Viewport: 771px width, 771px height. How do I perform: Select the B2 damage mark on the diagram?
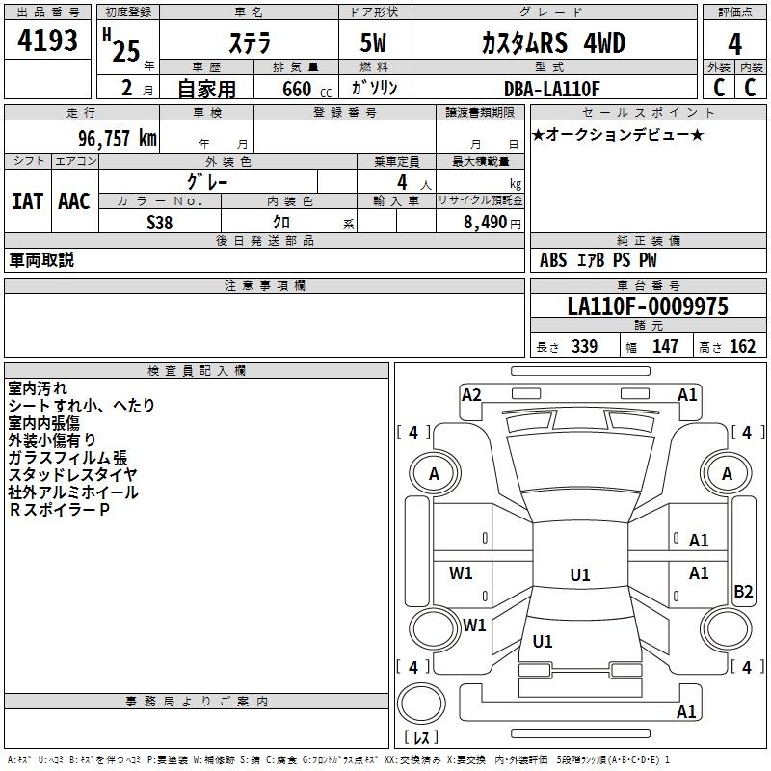pos(743,591)
